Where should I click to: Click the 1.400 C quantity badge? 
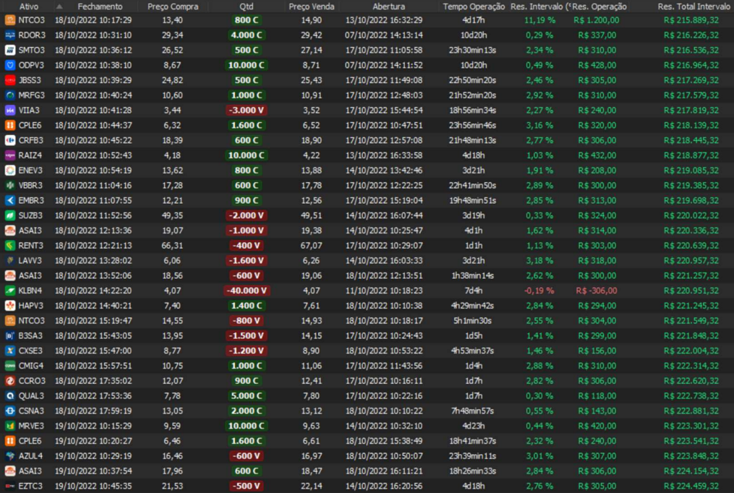247,305
